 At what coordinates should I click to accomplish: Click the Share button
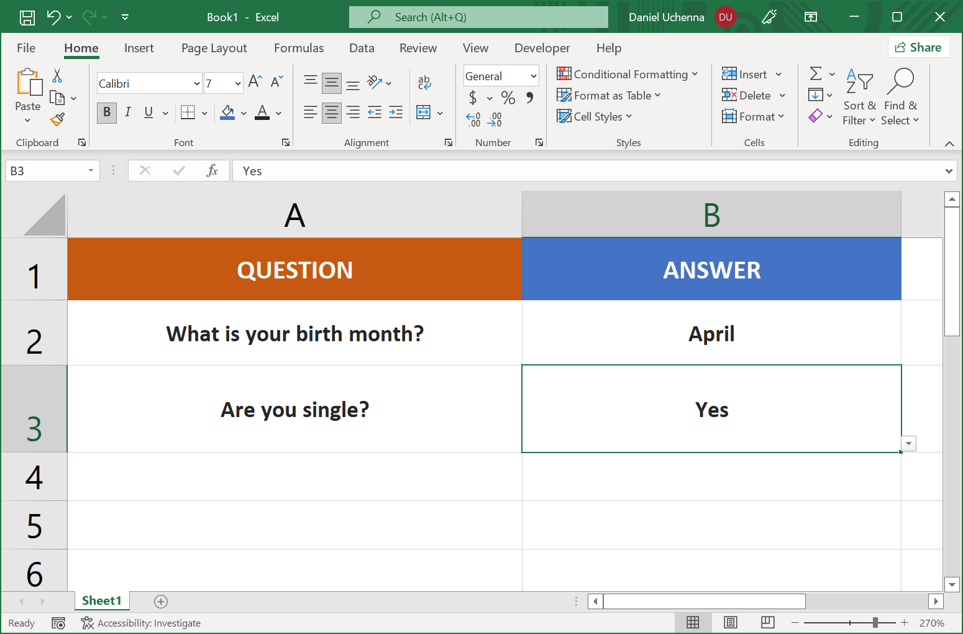point(919,47)
